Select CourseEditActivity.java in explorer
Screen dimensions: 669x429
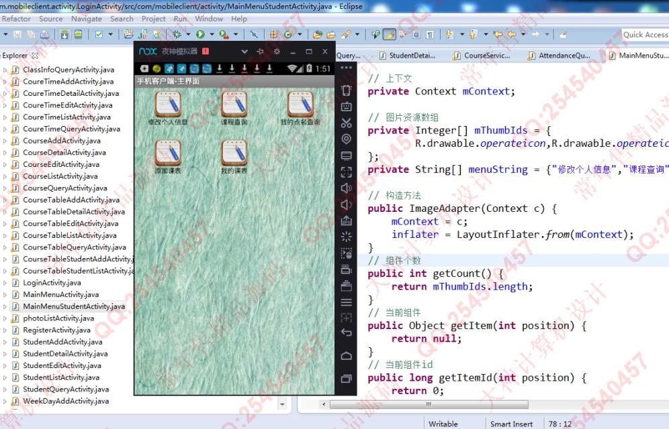[56, 164]
